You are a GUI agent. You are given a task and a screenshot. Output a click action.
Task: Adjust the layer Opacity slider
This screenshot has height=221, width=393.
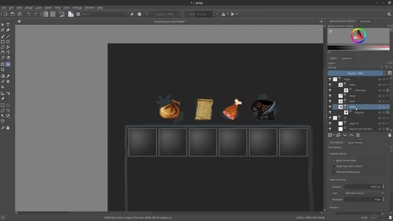click(x=355, y=73)
